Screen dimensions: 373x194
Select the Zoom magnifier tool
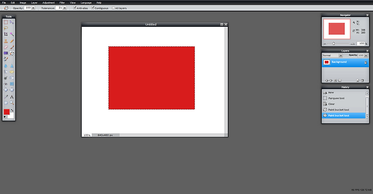(x=11, y=103)
